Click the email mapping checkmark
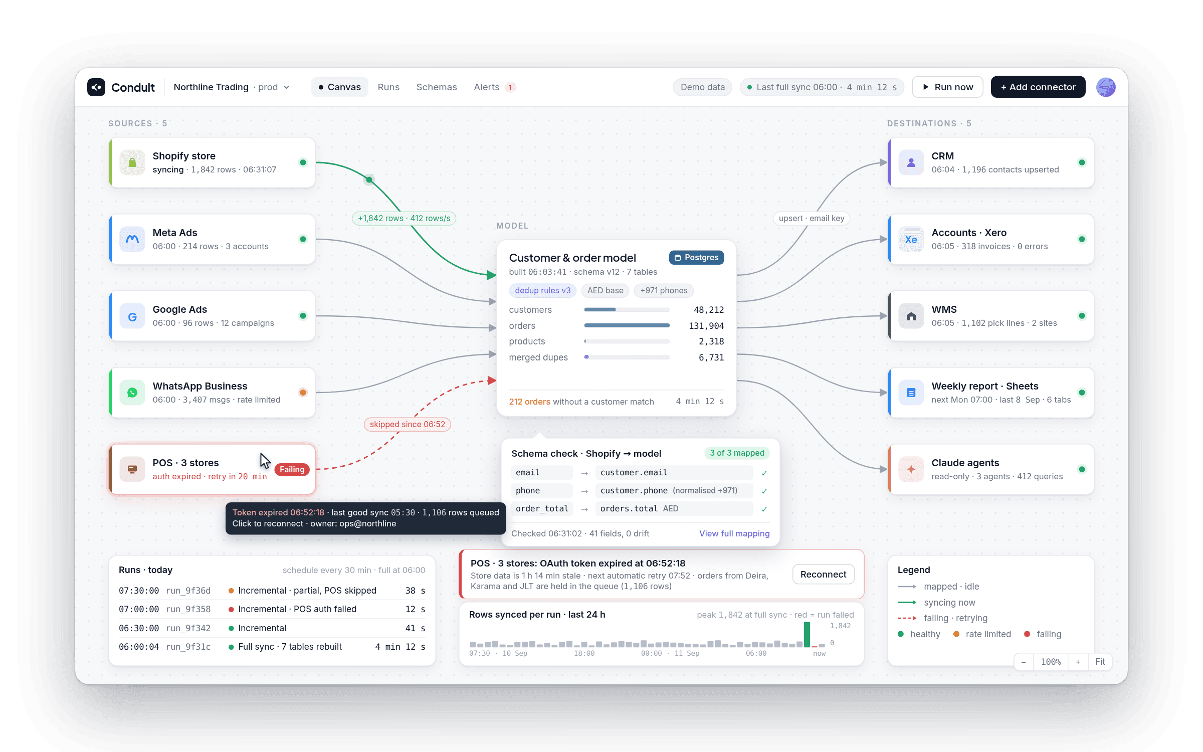This screenshot has height=752, width=1203. tap(764, 473)
